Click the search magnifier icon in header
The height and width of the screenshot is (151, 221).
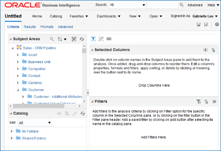[182, 5]
